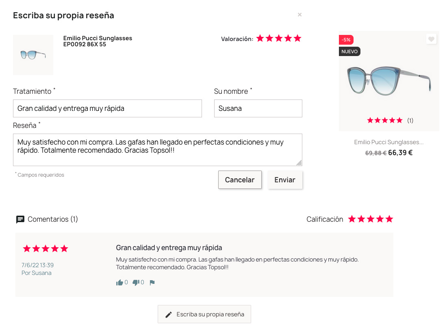Click the Cancelar button
447x333 pixels.
tap(240, 180)
